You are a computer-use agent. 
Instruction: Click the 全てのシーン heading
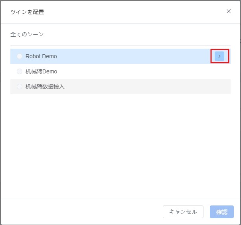[x=27, y=34]
